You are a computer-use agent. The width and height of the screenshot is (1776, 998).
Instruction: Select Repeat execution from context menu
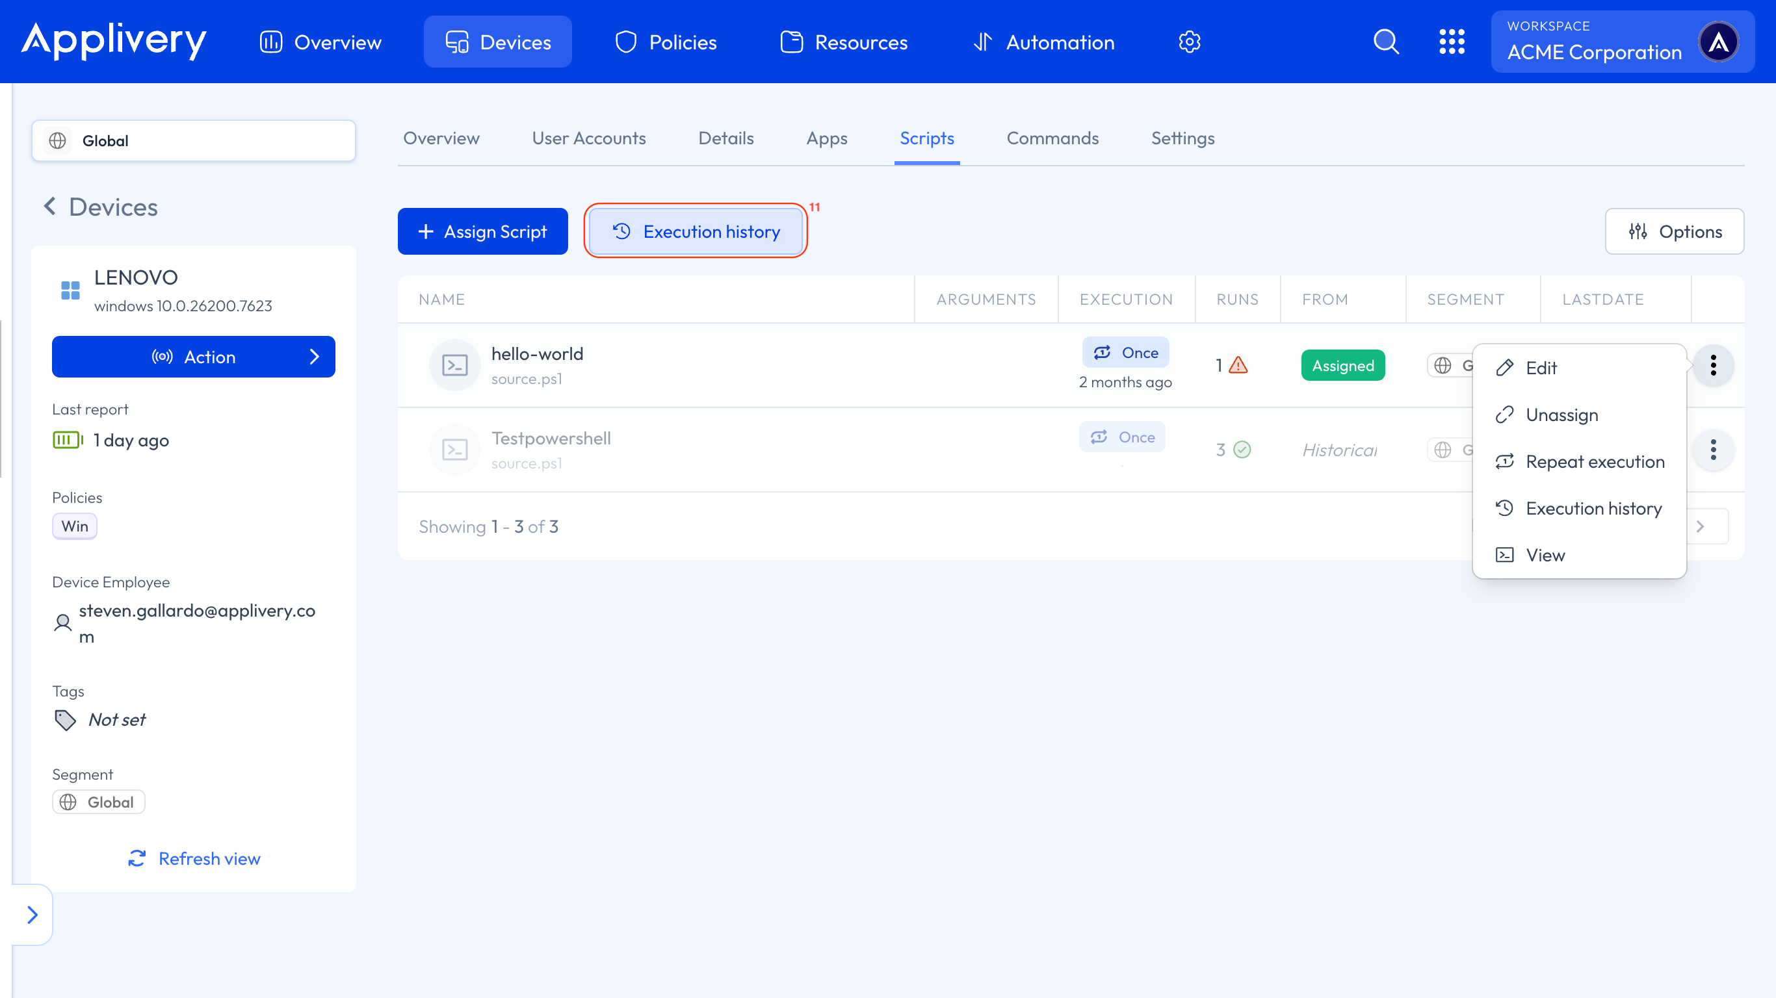click(x=1594, y=462)
